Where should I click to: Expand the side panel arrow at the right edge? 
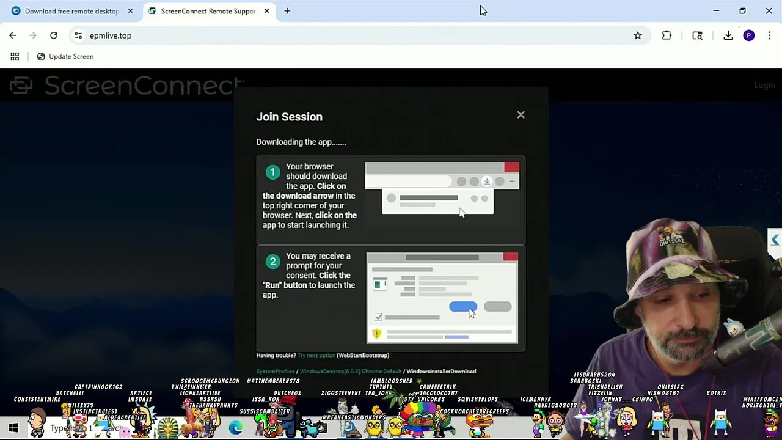coord(775,240)
